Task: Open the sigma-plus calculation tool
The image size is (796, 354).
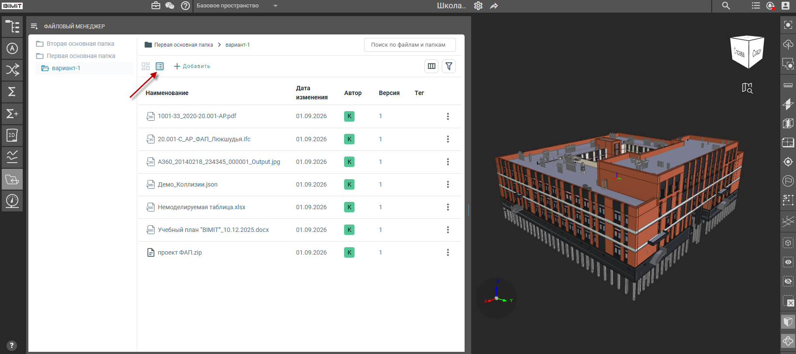Action: [x=12, y=114]
